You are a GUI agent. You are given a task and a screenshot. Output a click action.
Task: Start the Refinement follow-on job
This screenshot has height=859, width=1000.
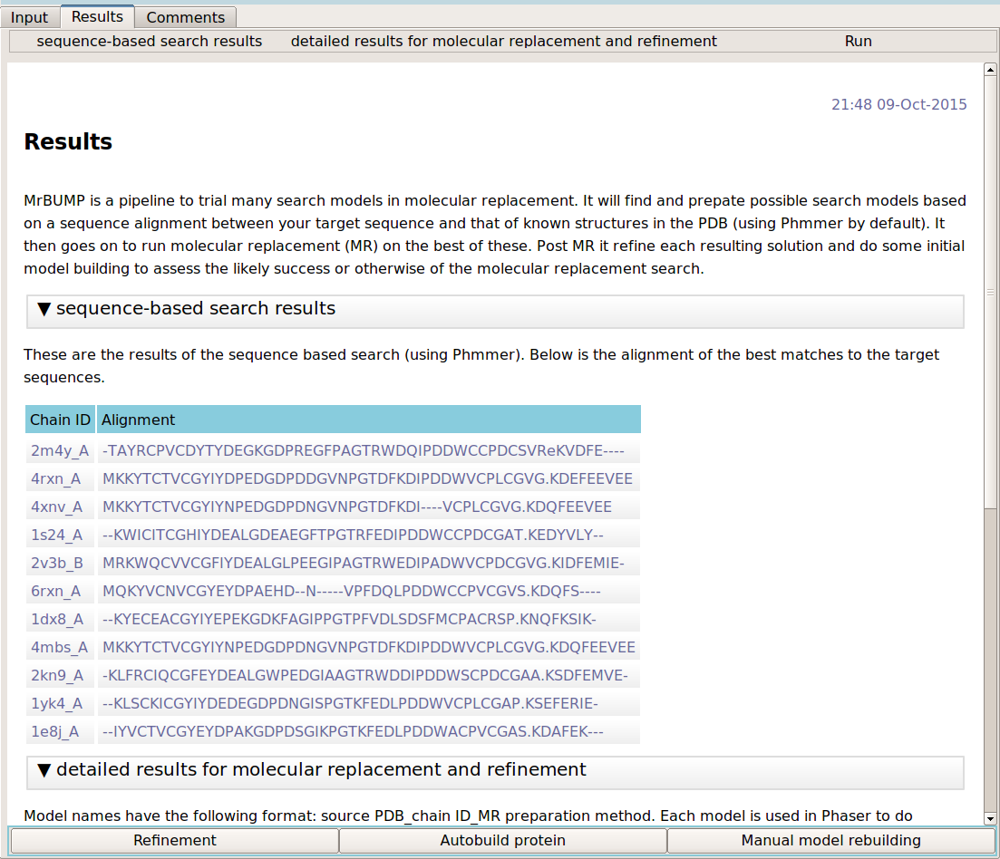pos(175,840)
